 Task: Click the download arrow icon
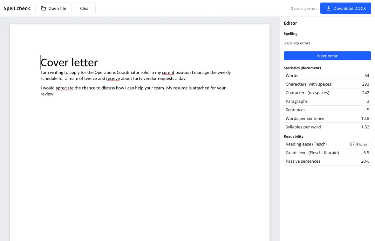pyautogui.click(x=328, y=8)
